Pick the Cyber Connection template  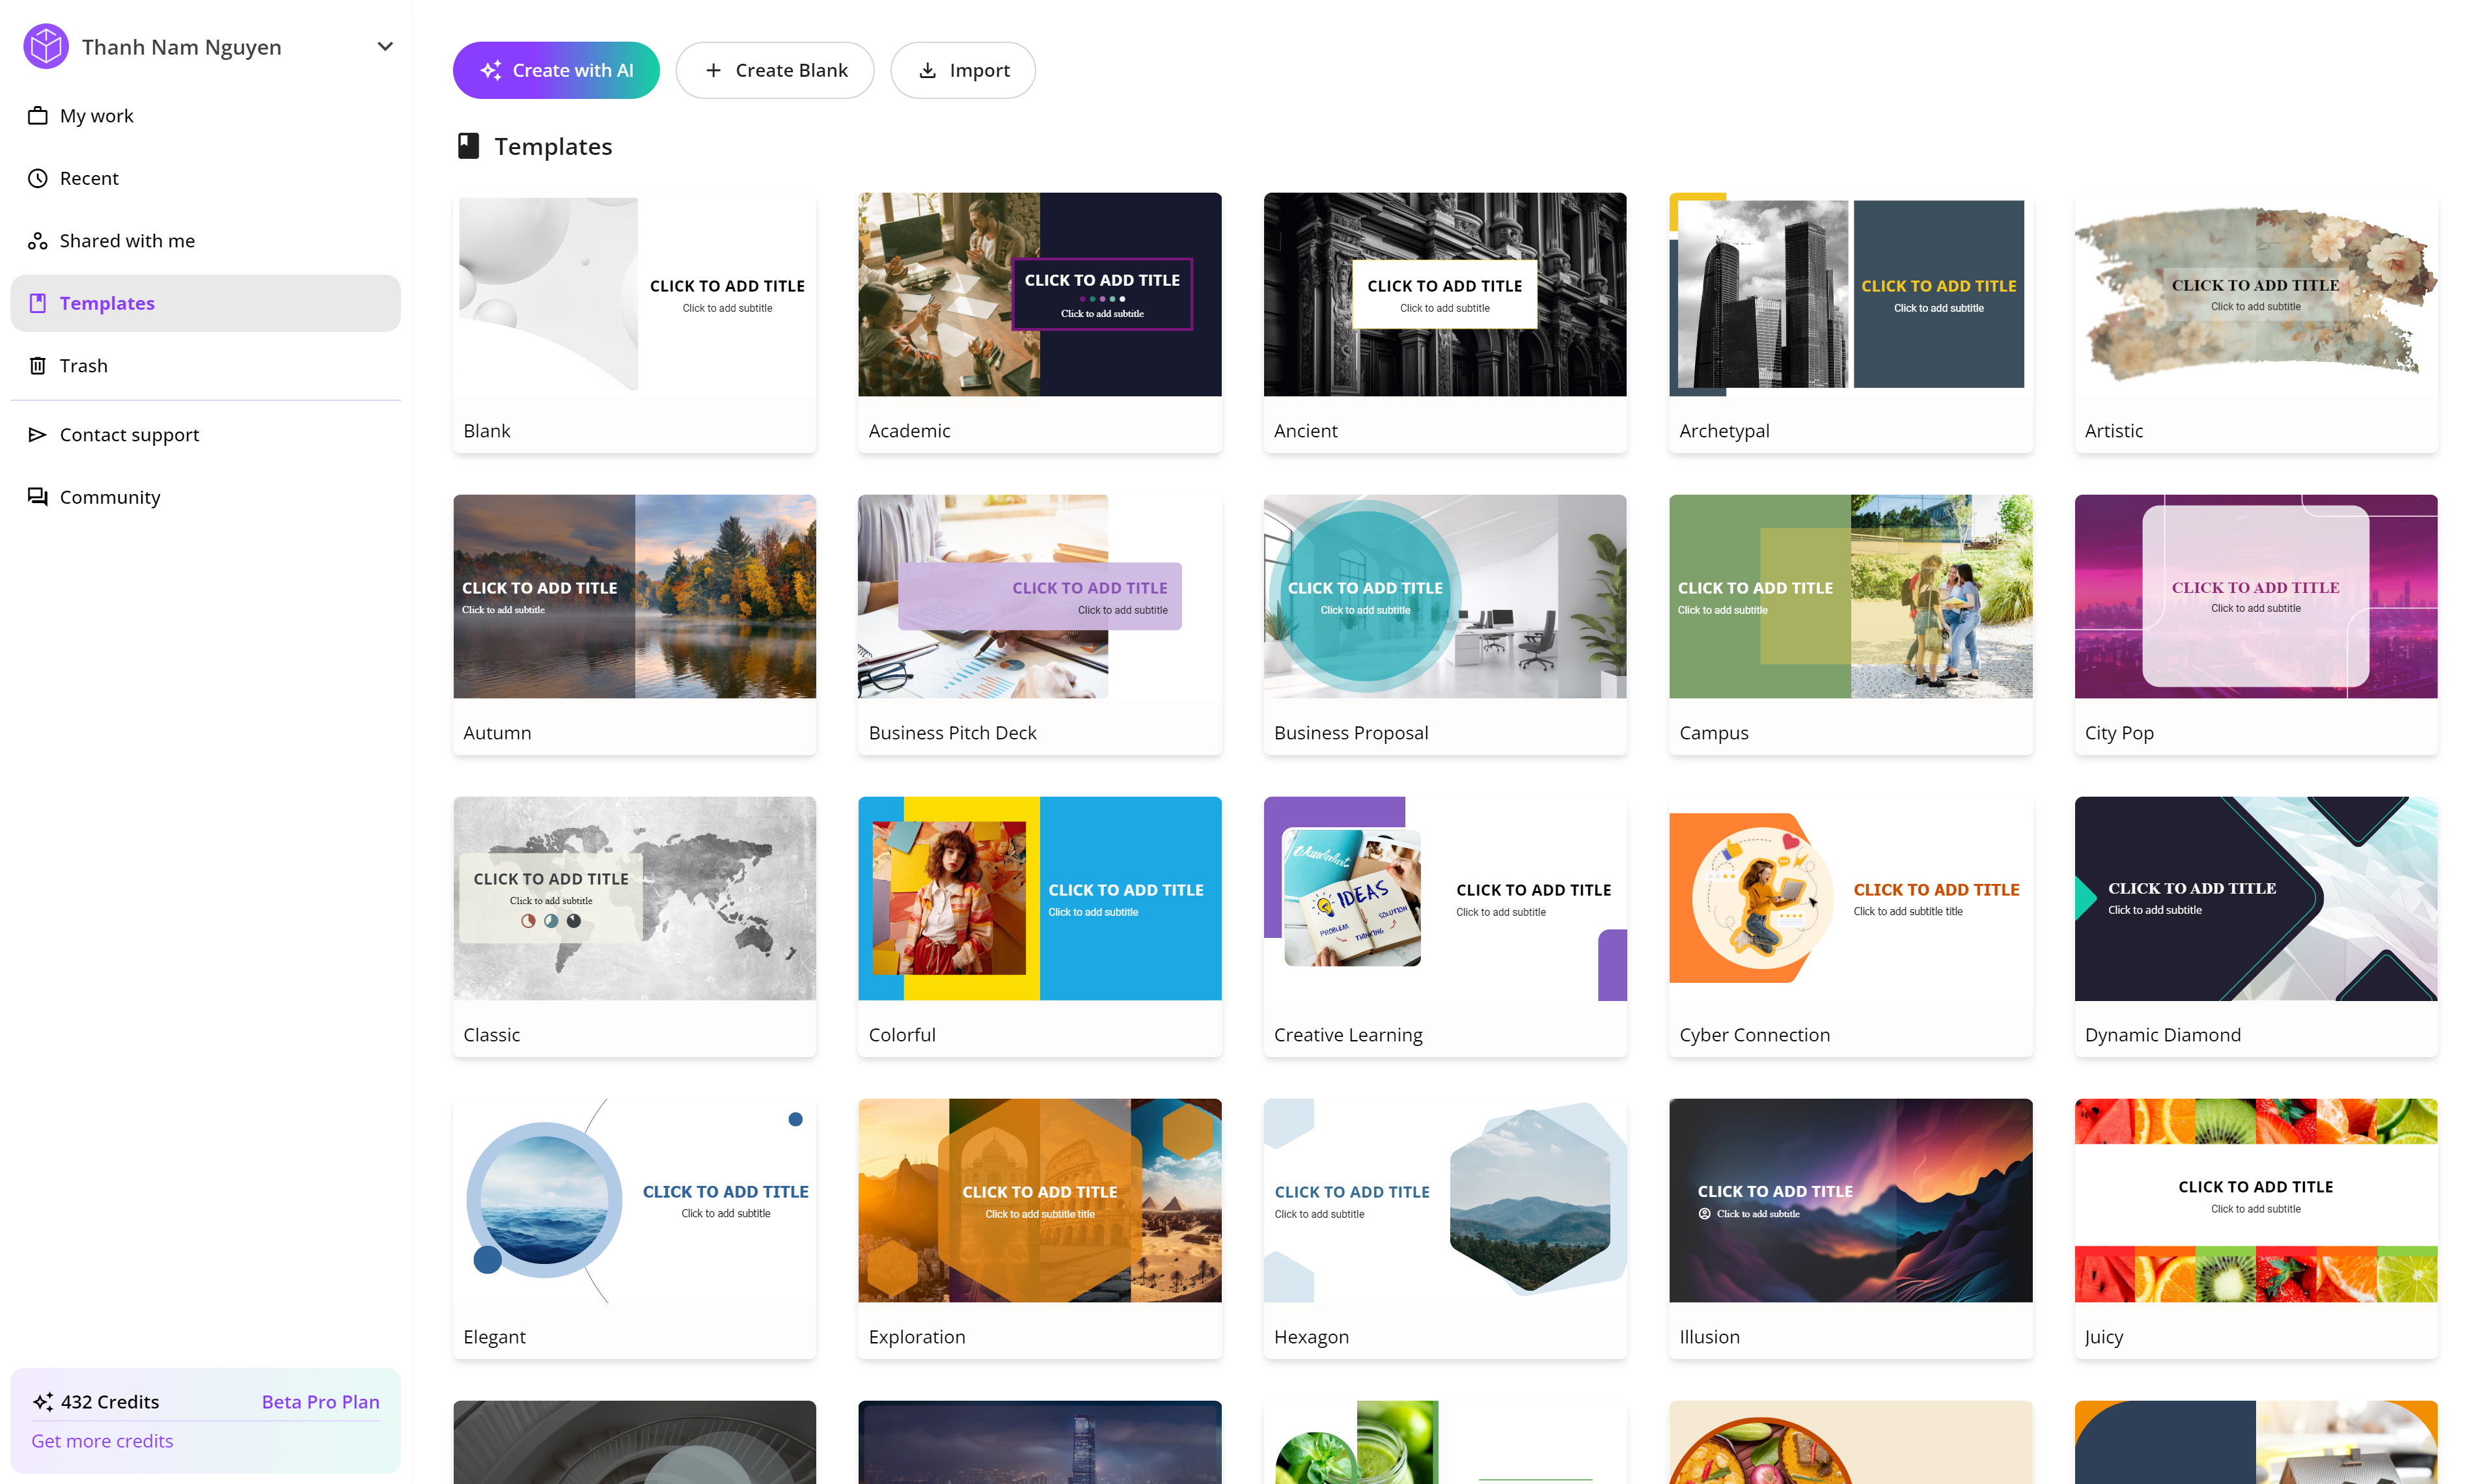tap(1850, 898)
